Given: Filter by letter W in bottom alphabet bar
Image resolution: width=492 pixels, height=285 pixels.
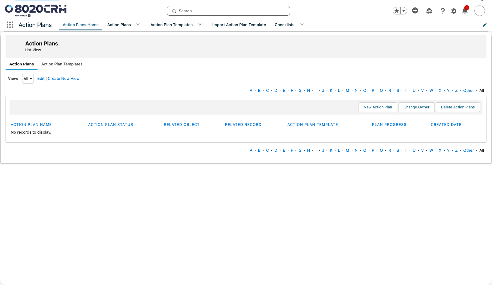Looking at the screenshot, I should (x=431, y=150).
